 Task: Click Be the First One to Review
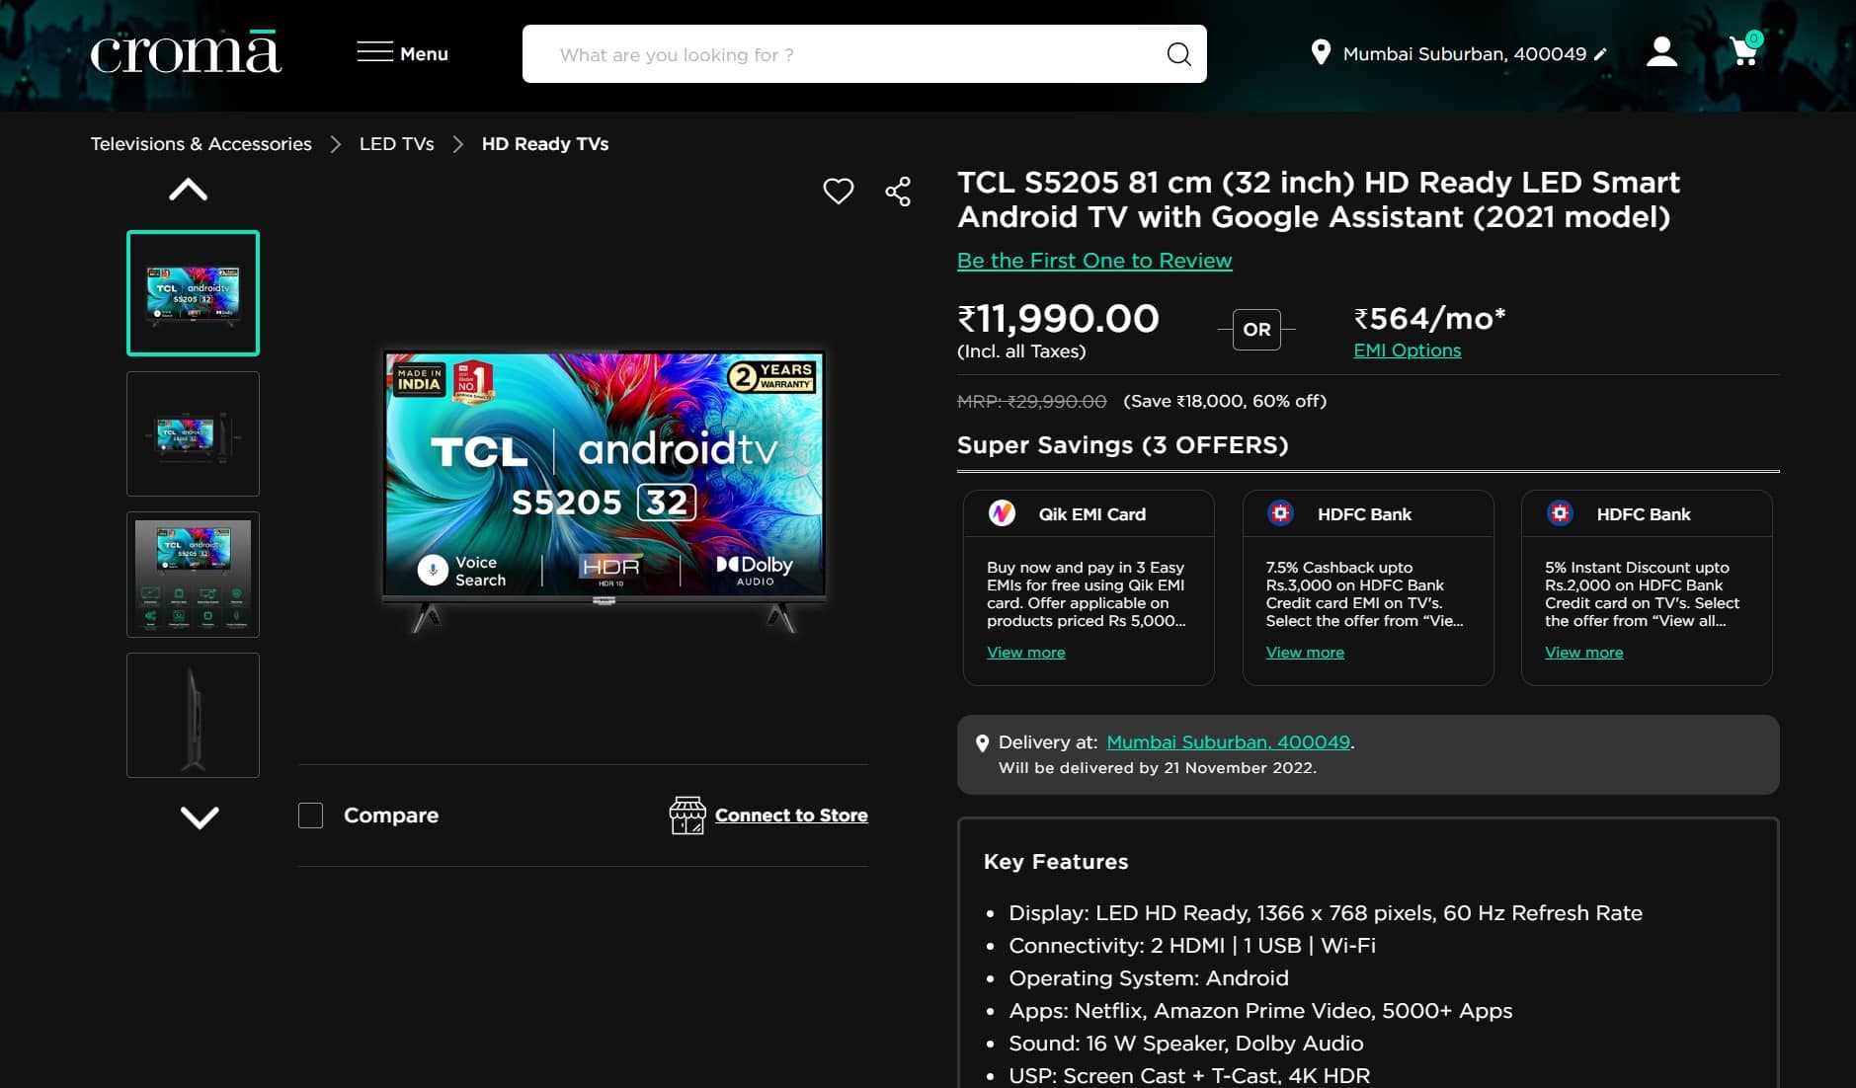pos(1094,261)
